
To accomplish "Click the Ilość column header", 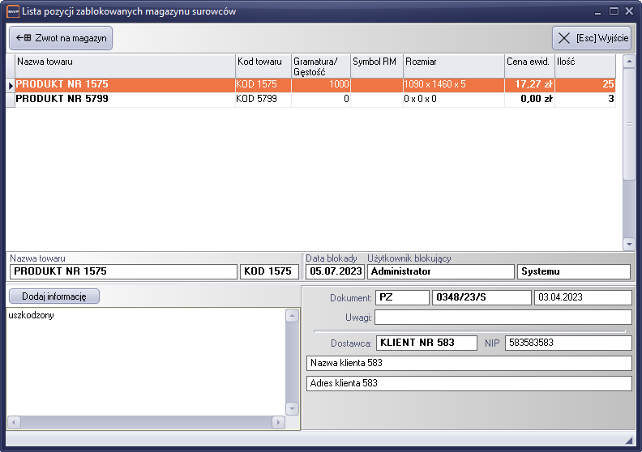I will [x=584, y=62].
